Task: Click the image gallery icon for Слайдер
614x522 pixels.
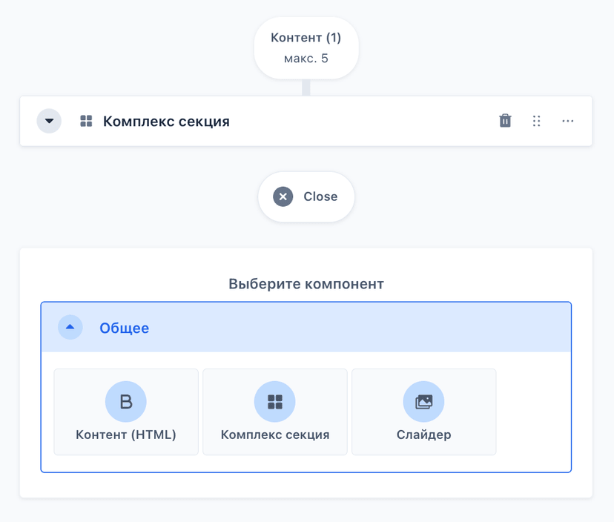Action: (x=423, y=402)
